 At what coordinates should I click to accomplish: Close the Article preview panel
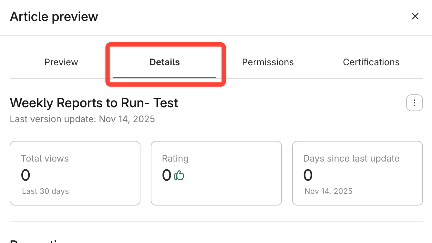click(x=415, y=16)
